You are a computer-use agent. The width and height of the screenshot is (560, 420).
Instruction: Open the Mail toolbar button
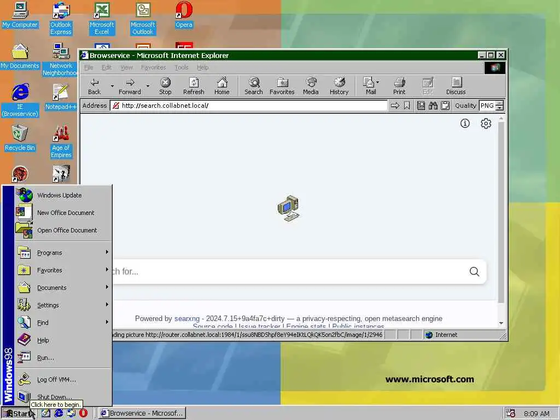(369, 86)
